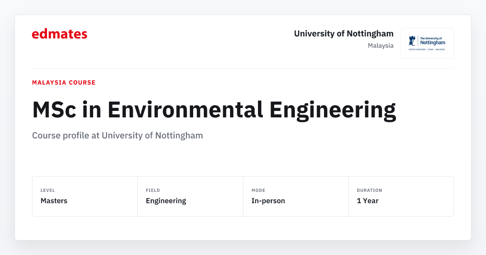
Task: Click the FIELD label
Action: [x=153, y=190]
